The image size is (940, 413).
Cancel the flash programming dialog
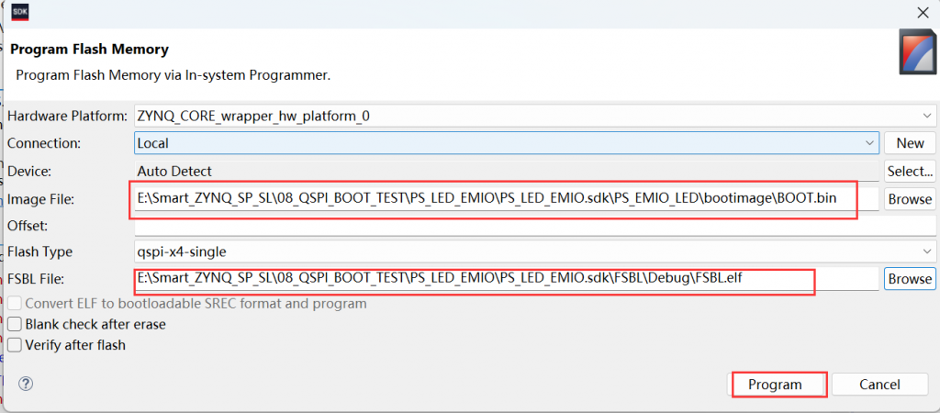[x=879, y=384]
